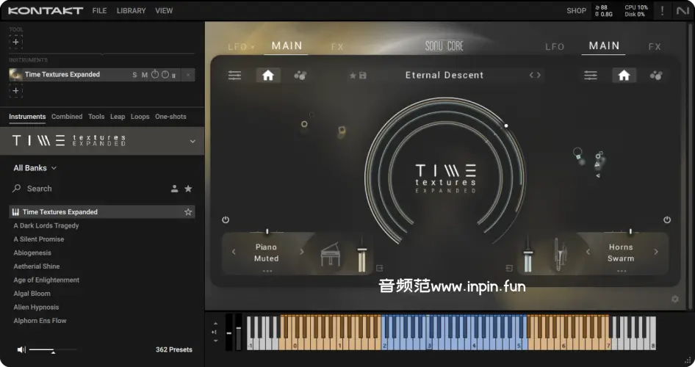Add a tool with the plus icon
The image size is (695, 367).
click(16, 42)
